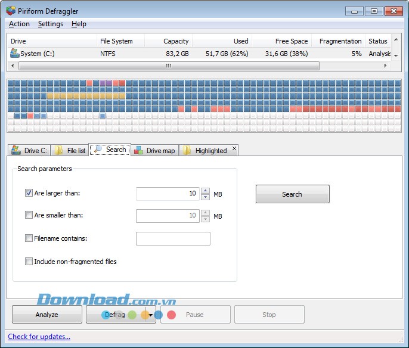This screenshot has height=348, width=409.
Task: Open the Action menu
Action: tap(19, 24)
